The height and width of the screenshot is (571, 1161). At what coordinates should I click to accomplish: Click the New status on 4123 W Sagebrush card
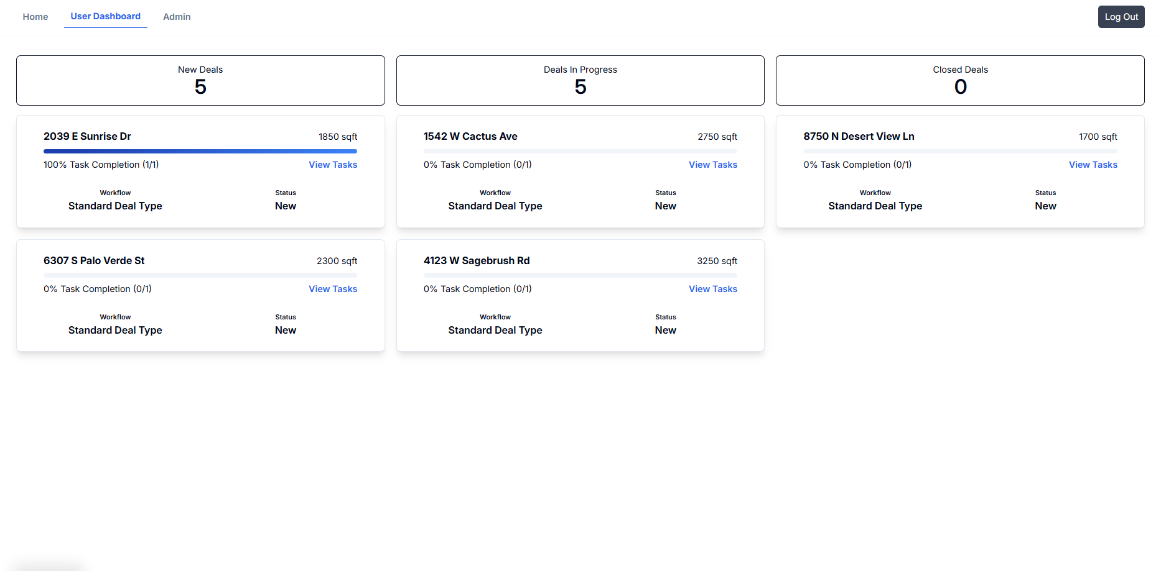(666, 330)
